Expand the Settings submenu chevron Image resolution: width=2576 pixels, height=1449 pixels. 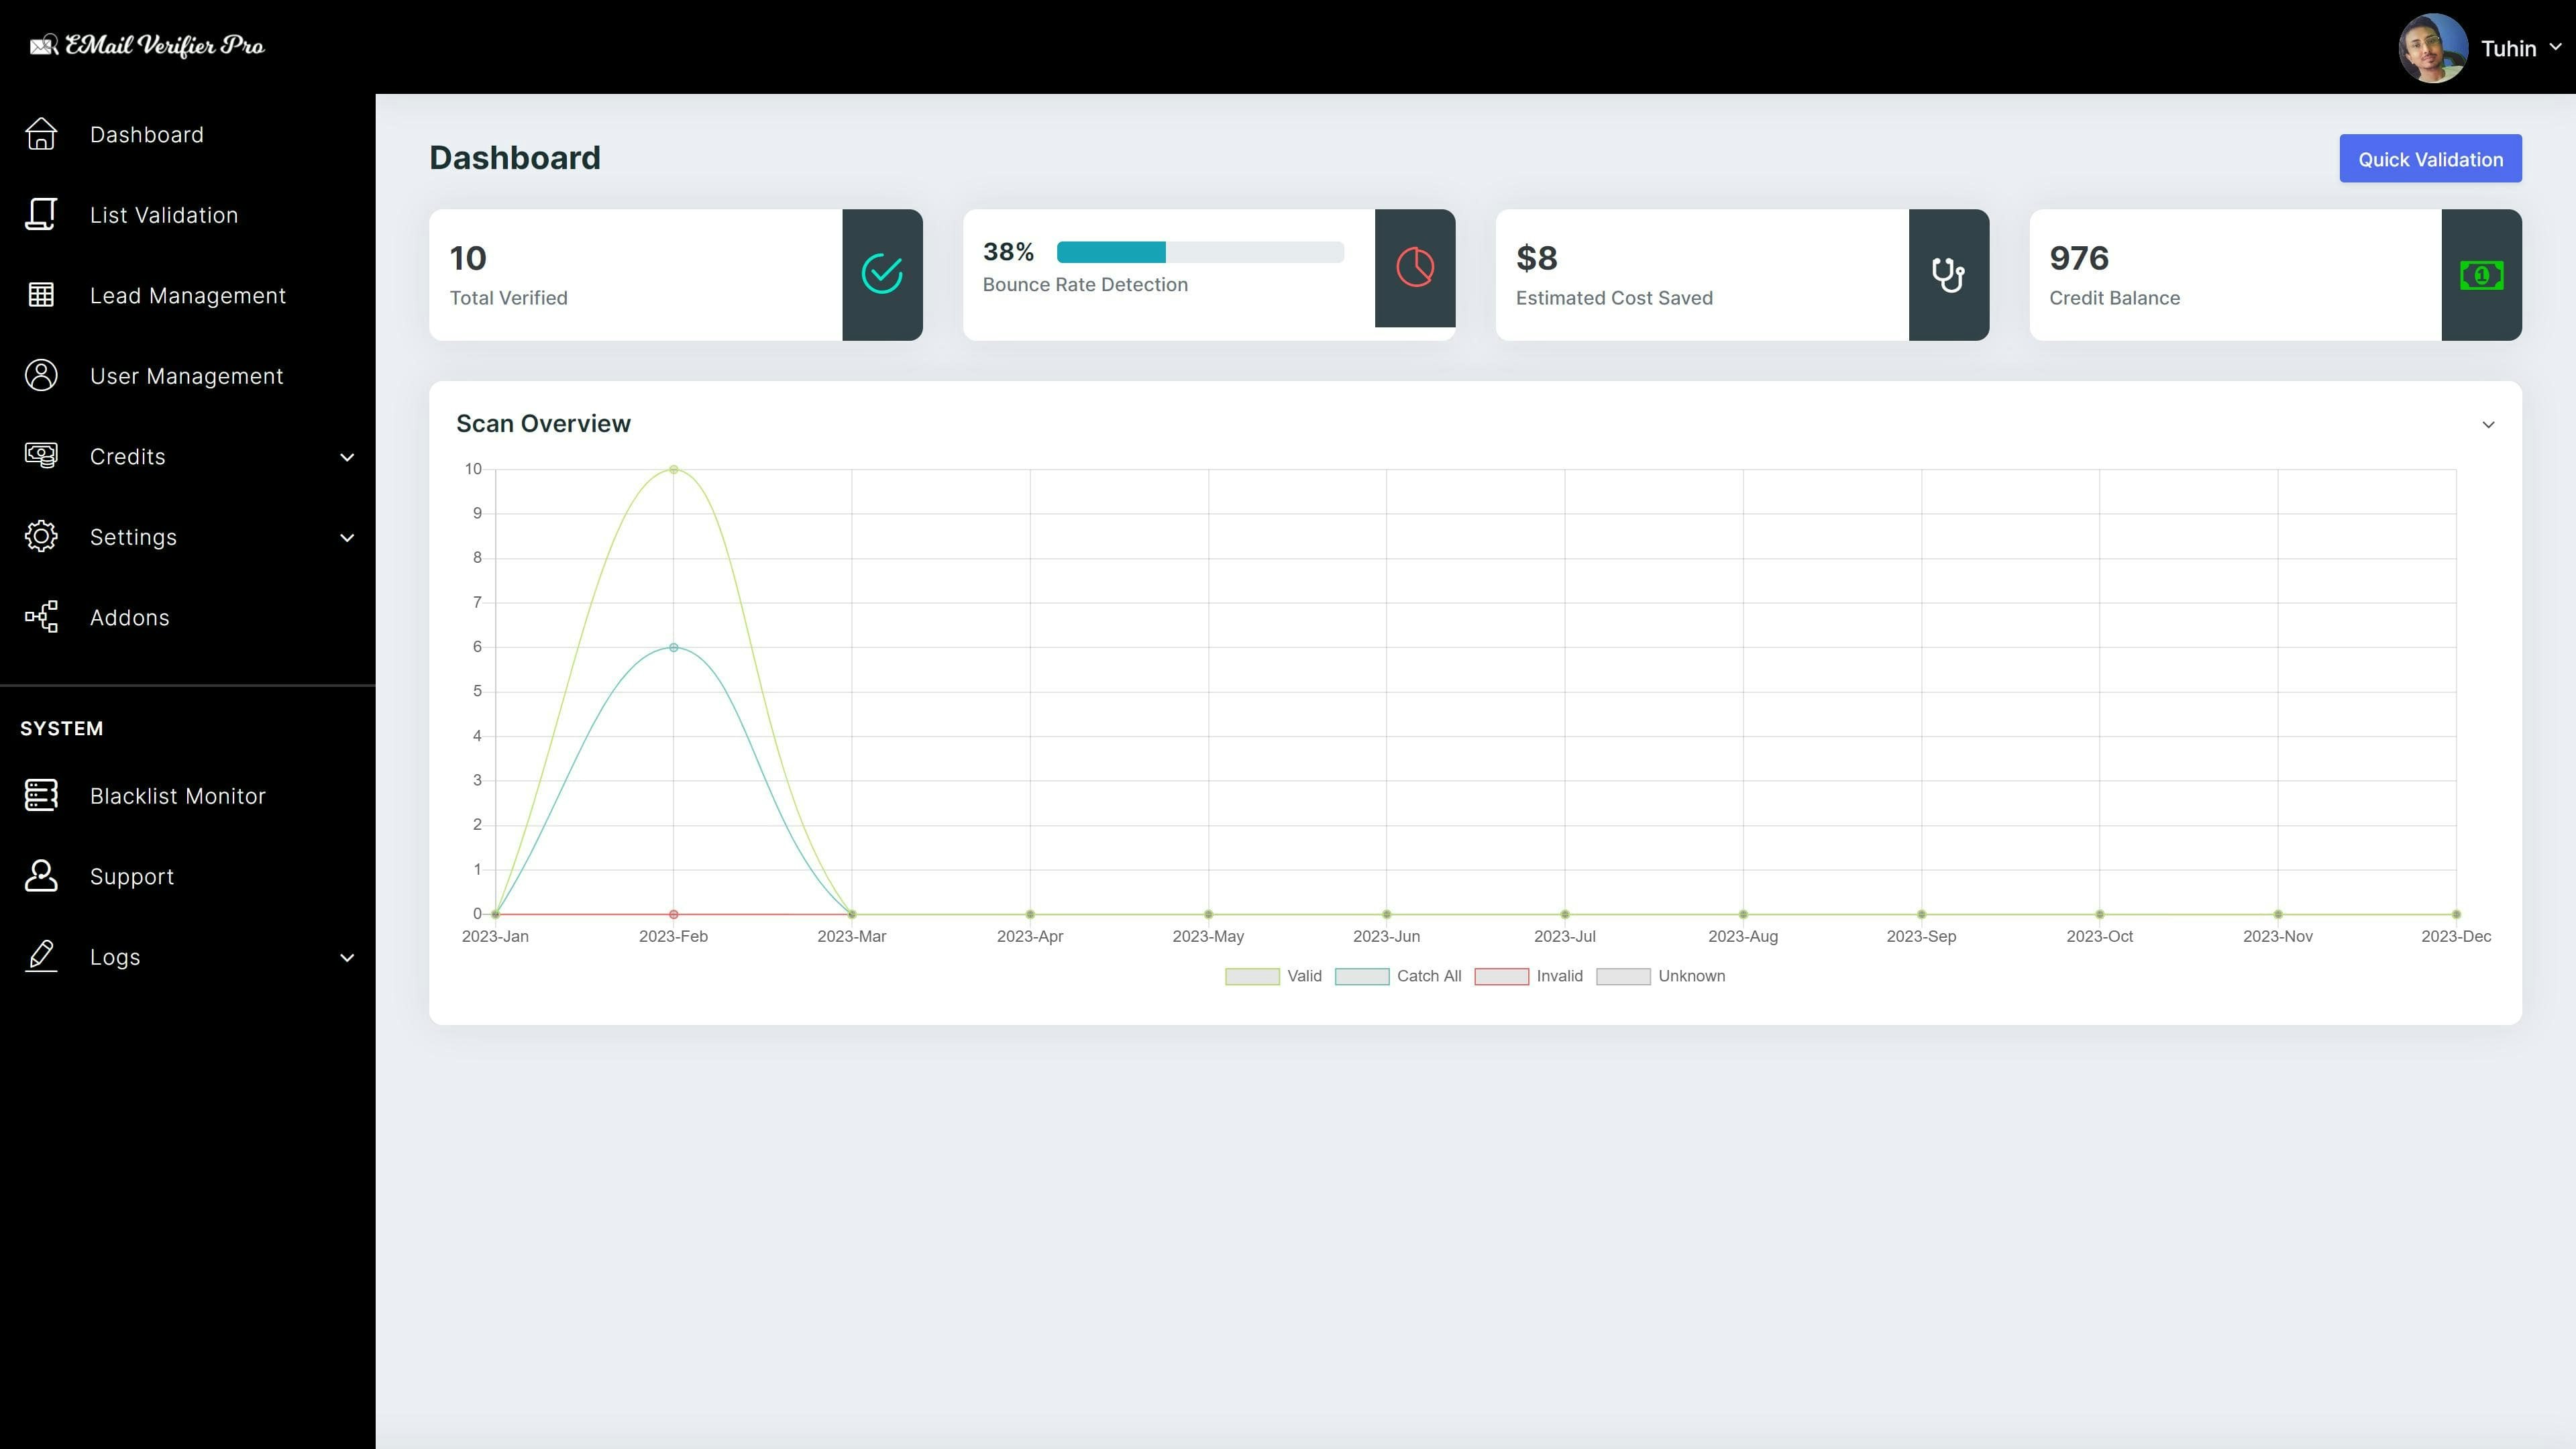(x=346, y=538)
